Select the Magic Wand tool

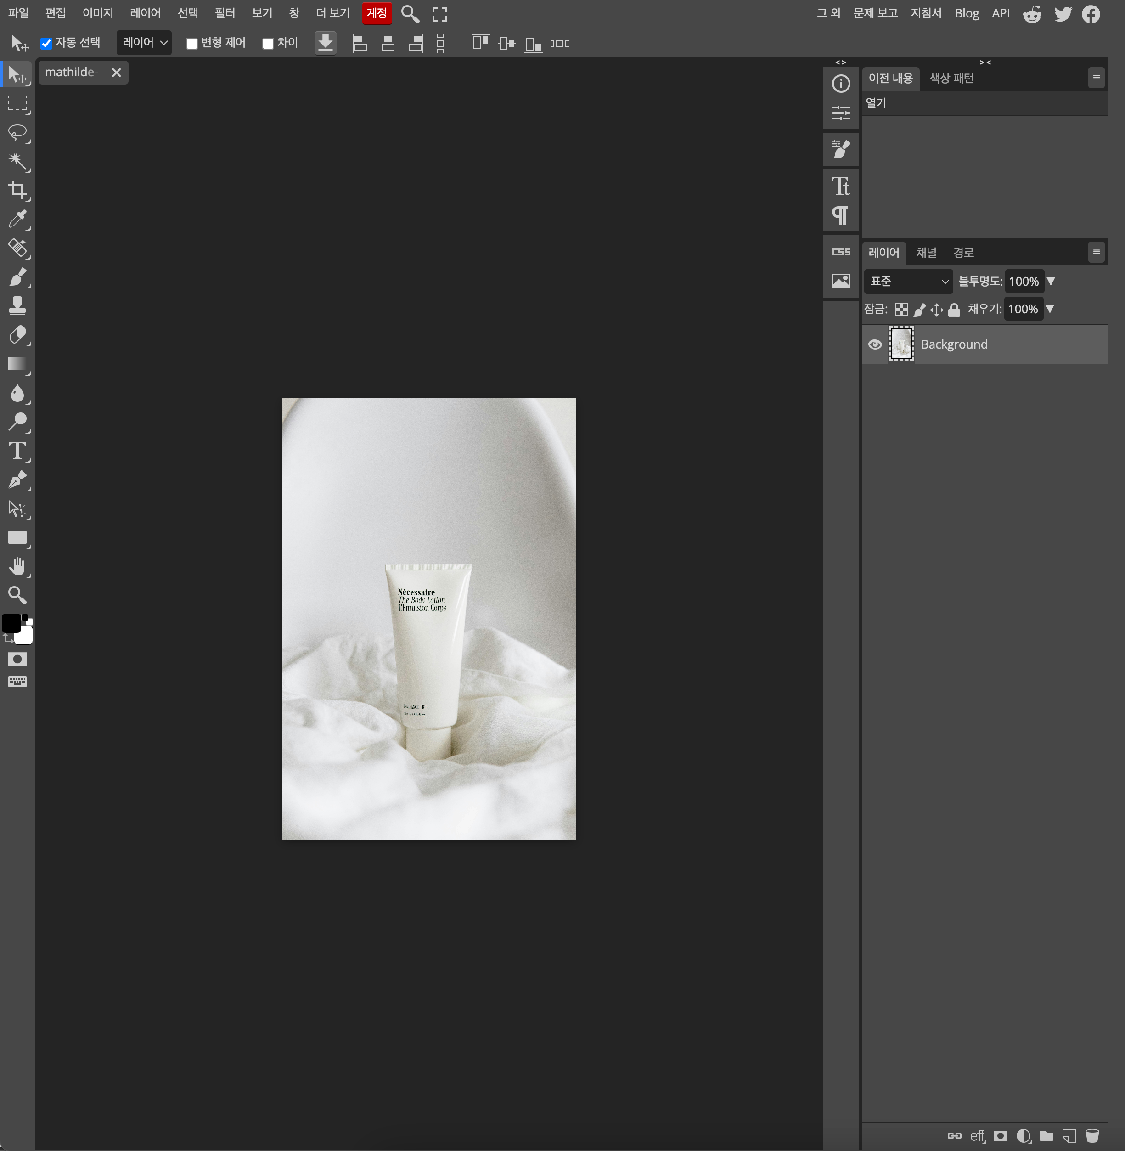point(17,161)
